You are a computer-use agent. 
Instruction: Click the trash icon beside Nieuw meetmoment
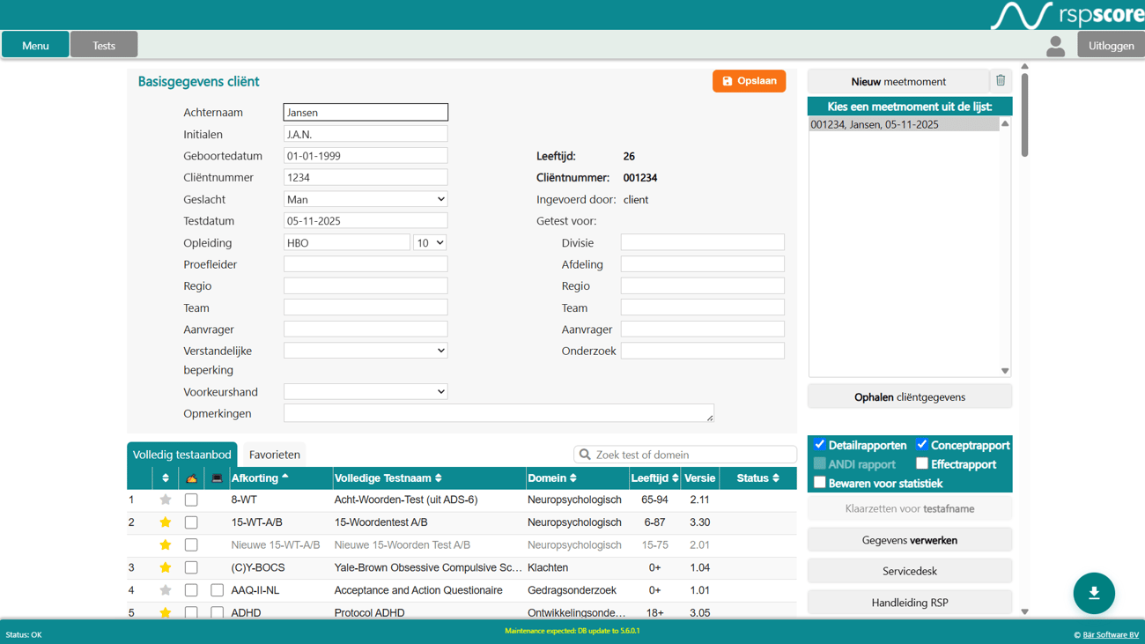coord(1001,81)
